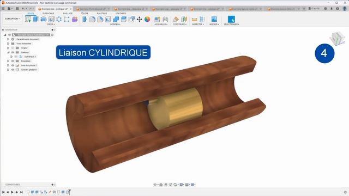This screenshot has height=196, width=349.
Task: Toggle visibility of Cylindre glissant component
Action: point(13,70)
